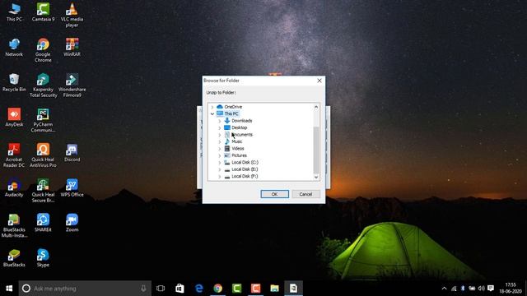Screen dimensions: 527x296
Task: Cancel the Browse for Folder dialog
Action: (305, 194)
